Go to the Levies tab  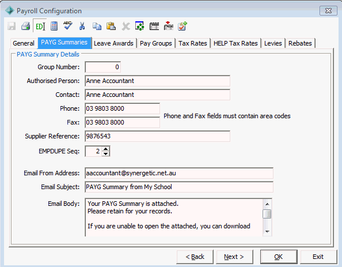tap(273, 43)
